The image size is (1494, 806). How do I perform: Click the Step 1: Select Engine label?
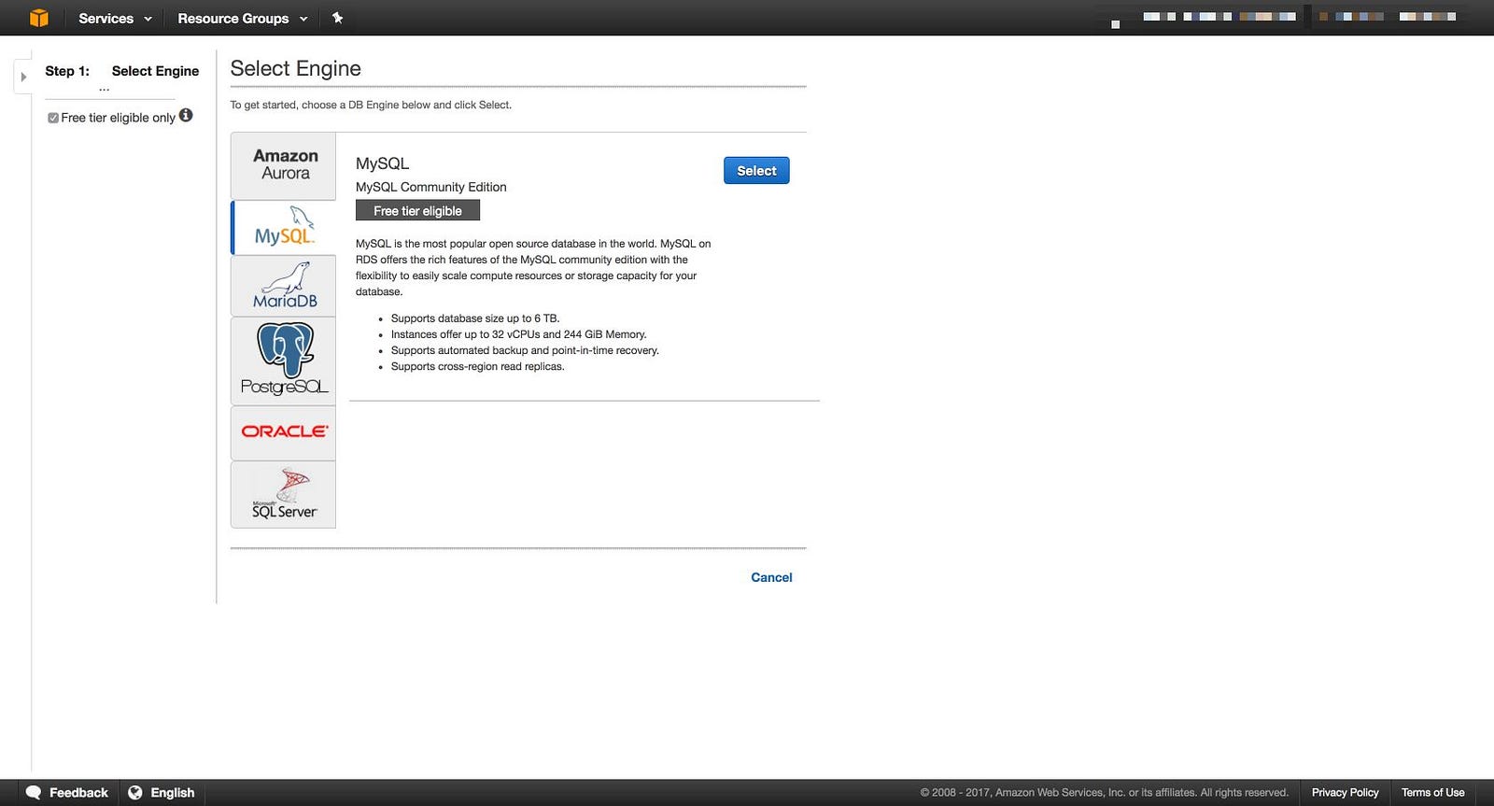tap(122, 71)
